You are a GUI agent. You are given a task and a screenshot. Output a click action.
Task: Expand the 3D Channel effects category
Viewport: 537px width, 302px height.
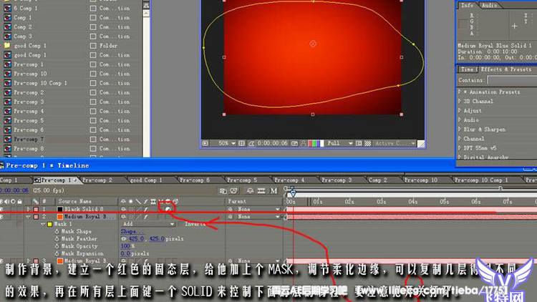(460, 102)
